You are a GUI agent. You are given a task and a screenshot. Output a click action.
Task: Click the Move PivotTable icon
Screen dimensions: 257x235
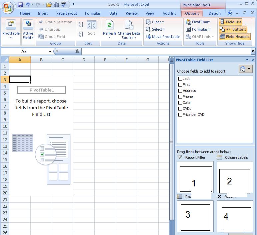tap(148, 37)
